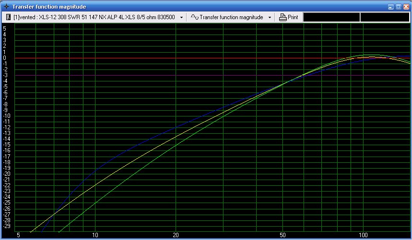Click the '10' frequency axis label
Image resolution: width=412 pixels, height=240 pixels.
95,235
